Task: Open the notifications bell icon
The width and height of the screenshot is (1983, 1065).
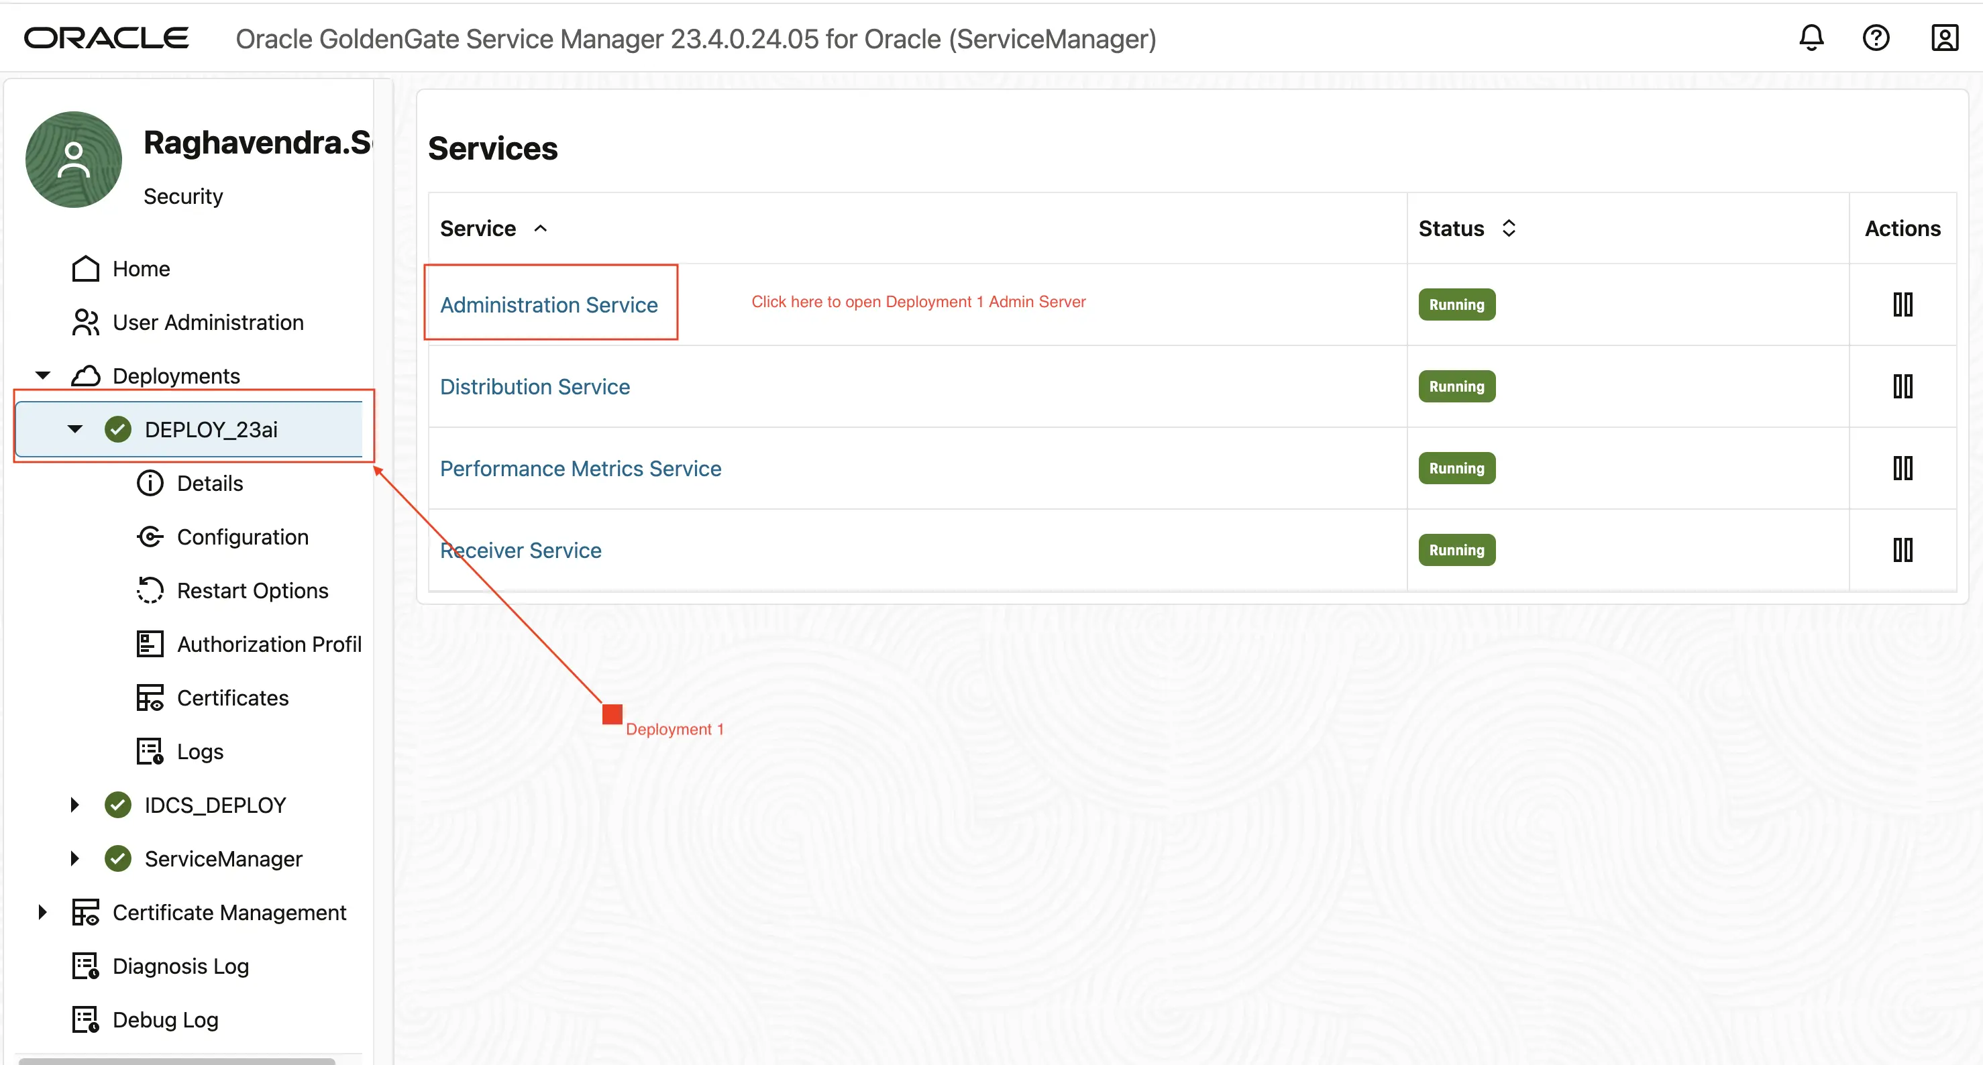Action: [x=1811, y=38]
